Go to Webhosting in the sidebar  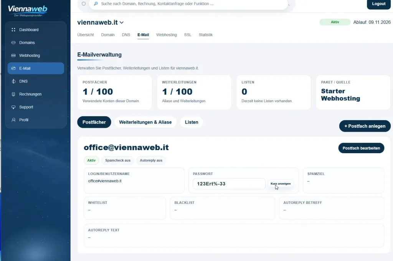pos(36,55)
